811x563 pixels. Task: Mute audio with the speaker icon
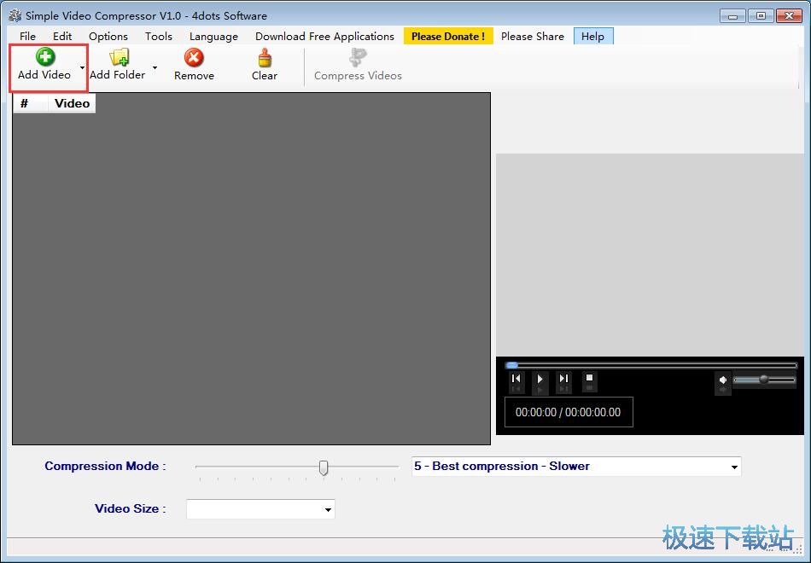pos(723,380)
